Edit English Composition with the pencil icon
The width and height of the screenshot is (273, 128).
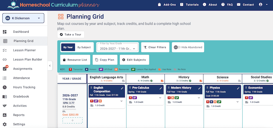tap(122, 89)
